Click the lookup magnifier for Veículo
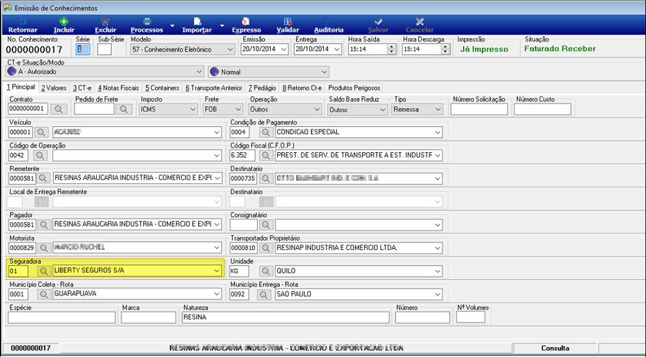This screenshot has width=646, height=357. (x=41, y=132)
